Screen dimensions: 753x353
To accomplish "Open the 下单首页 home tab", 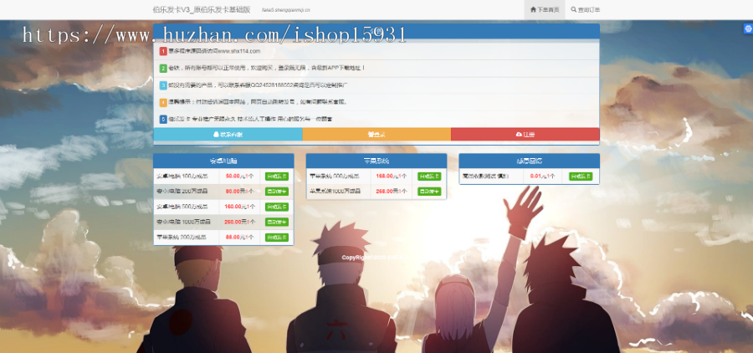I will 545,9.
